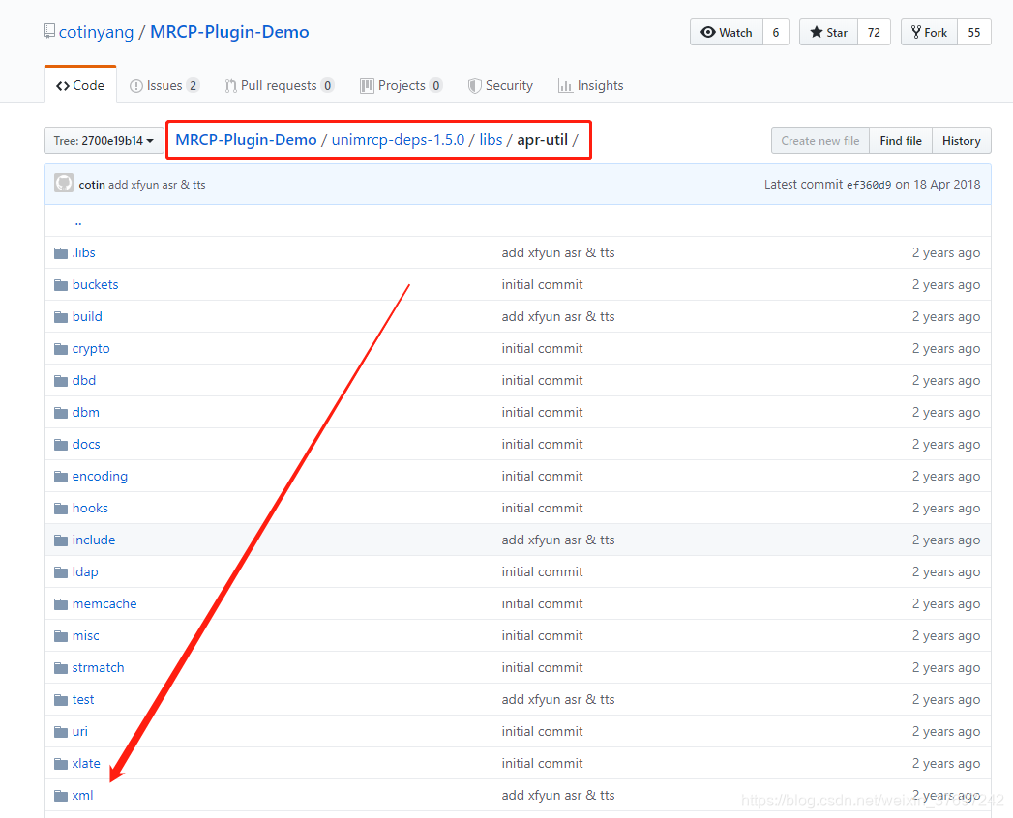Click the folder icon next to buckets
The image size is (1013, 818).
click(x=61, y=284)
